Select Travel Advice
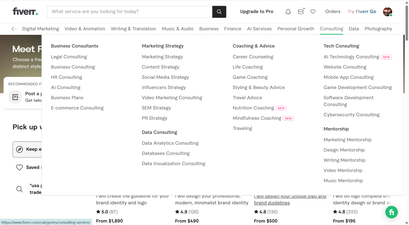 coord(247,97)
